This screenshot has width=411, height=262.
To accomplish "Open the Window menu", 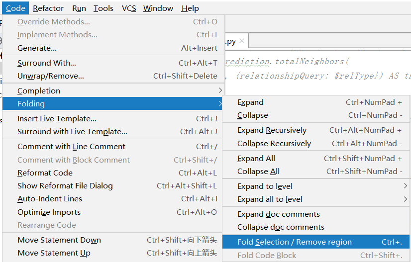I will (158, 8).
